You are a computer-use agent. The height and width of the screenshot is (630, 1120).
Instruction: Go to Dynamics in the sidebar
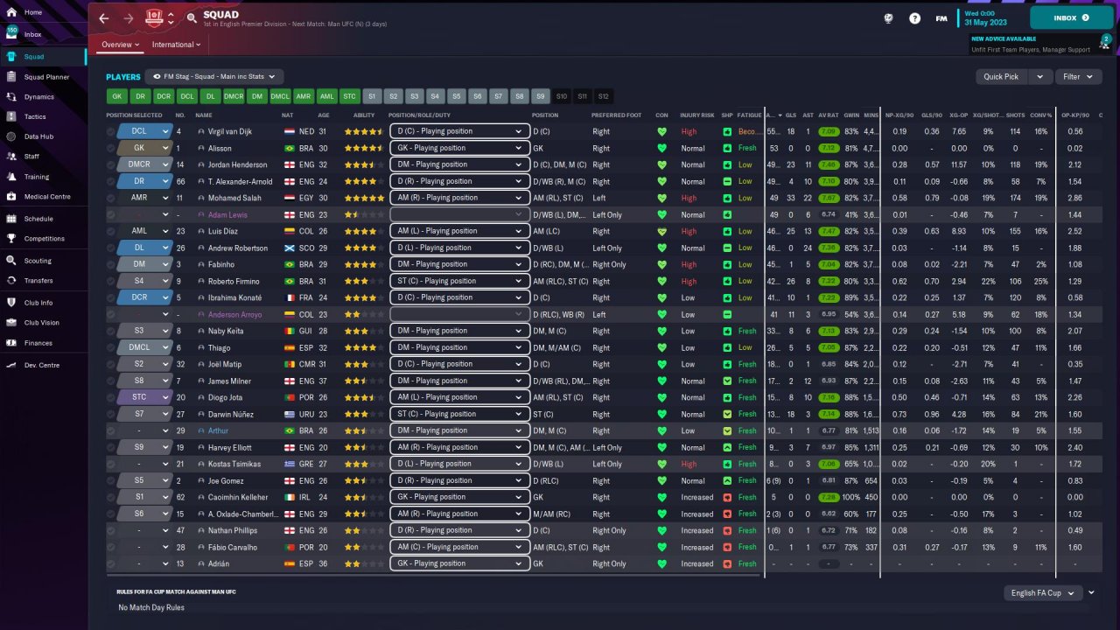click(x=38, y=97)
